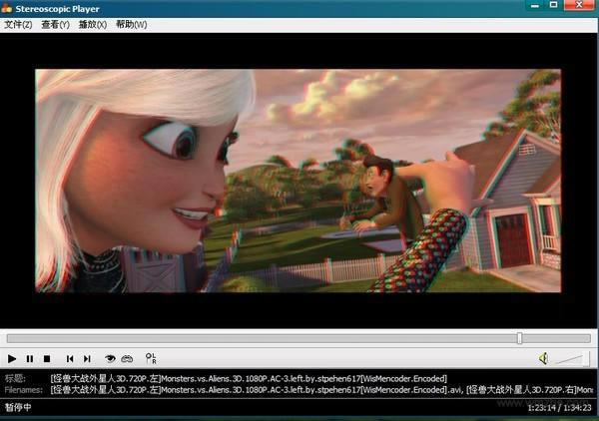Click the Stereoscopic Player title bar icon
Viewport: 599px width, 421px height.
9,7
